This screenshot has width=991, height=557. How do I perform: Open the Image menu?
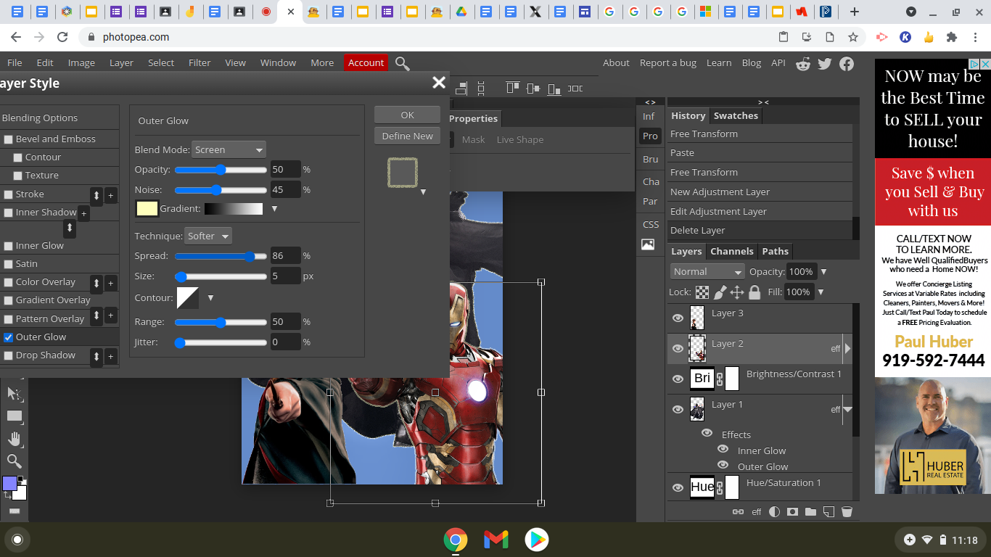click(81, 62)
